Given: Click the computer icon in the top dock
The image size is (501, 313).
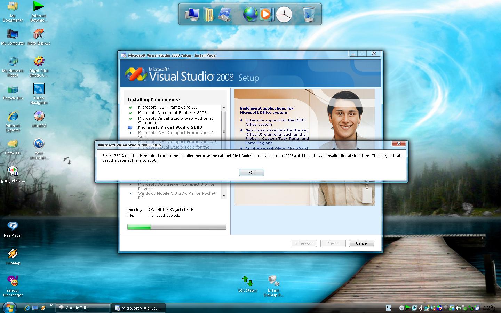Looking at the screenshot, I should pyautogui.click(x=192, y=14).
